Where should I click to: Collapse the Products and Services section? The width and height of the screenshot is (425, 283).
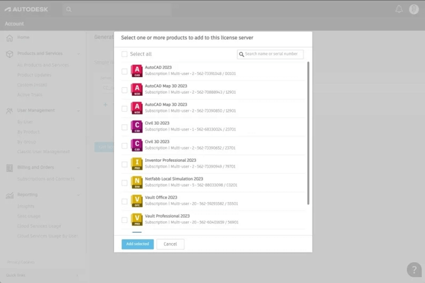tap(78, 54)
